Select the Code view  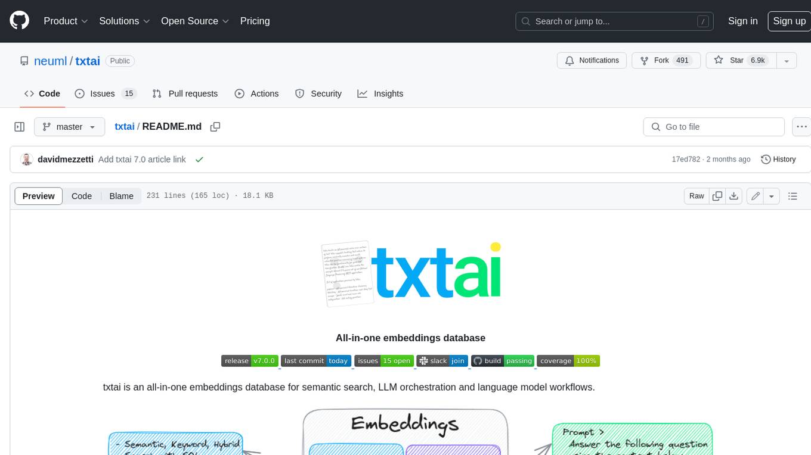coord(82,196)
